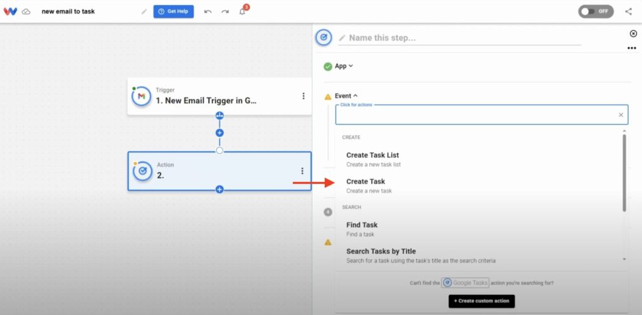Click the Event warning icon
Screen dimensions: 642x315
click(x=328, y=97)
